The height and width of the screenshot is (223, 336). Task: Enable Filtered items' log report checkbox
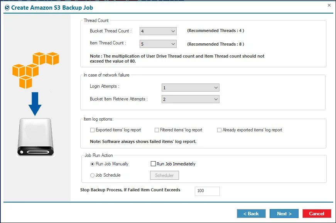(157, 130)
